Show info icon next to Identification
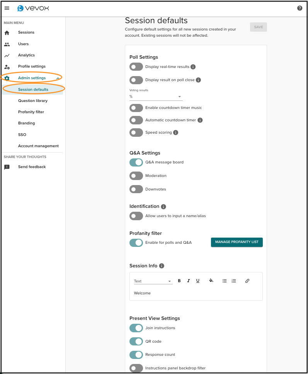Viewport: 308px width, 374px height. click(x=163, y=207)
